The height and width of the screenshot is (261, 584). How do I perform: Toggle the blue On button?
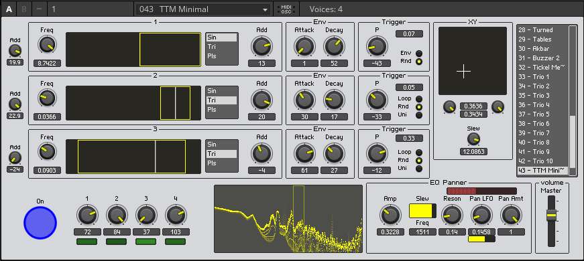[x=40, y=223]
